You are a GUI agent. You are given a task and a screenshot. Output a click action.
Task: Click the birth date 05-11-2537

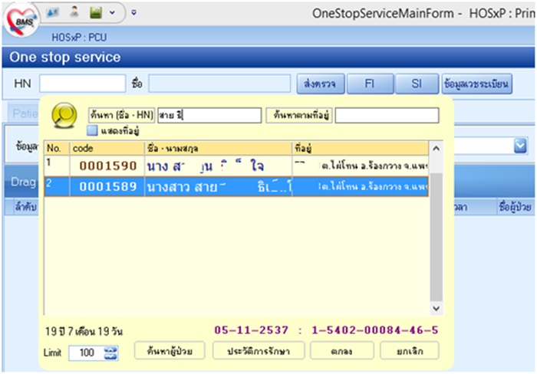pos(251,330)
